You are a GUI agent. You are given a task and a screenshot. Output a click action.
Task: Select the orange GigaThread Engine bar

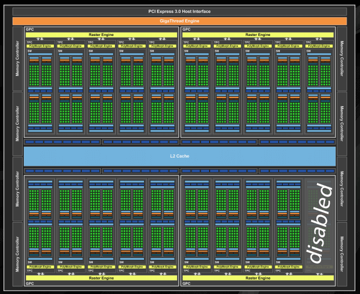click(179, 21)
